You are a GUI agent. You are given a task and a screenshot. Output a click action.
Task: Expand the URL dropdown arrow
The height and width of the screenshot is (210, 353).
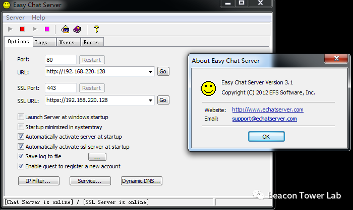point(150,72)
